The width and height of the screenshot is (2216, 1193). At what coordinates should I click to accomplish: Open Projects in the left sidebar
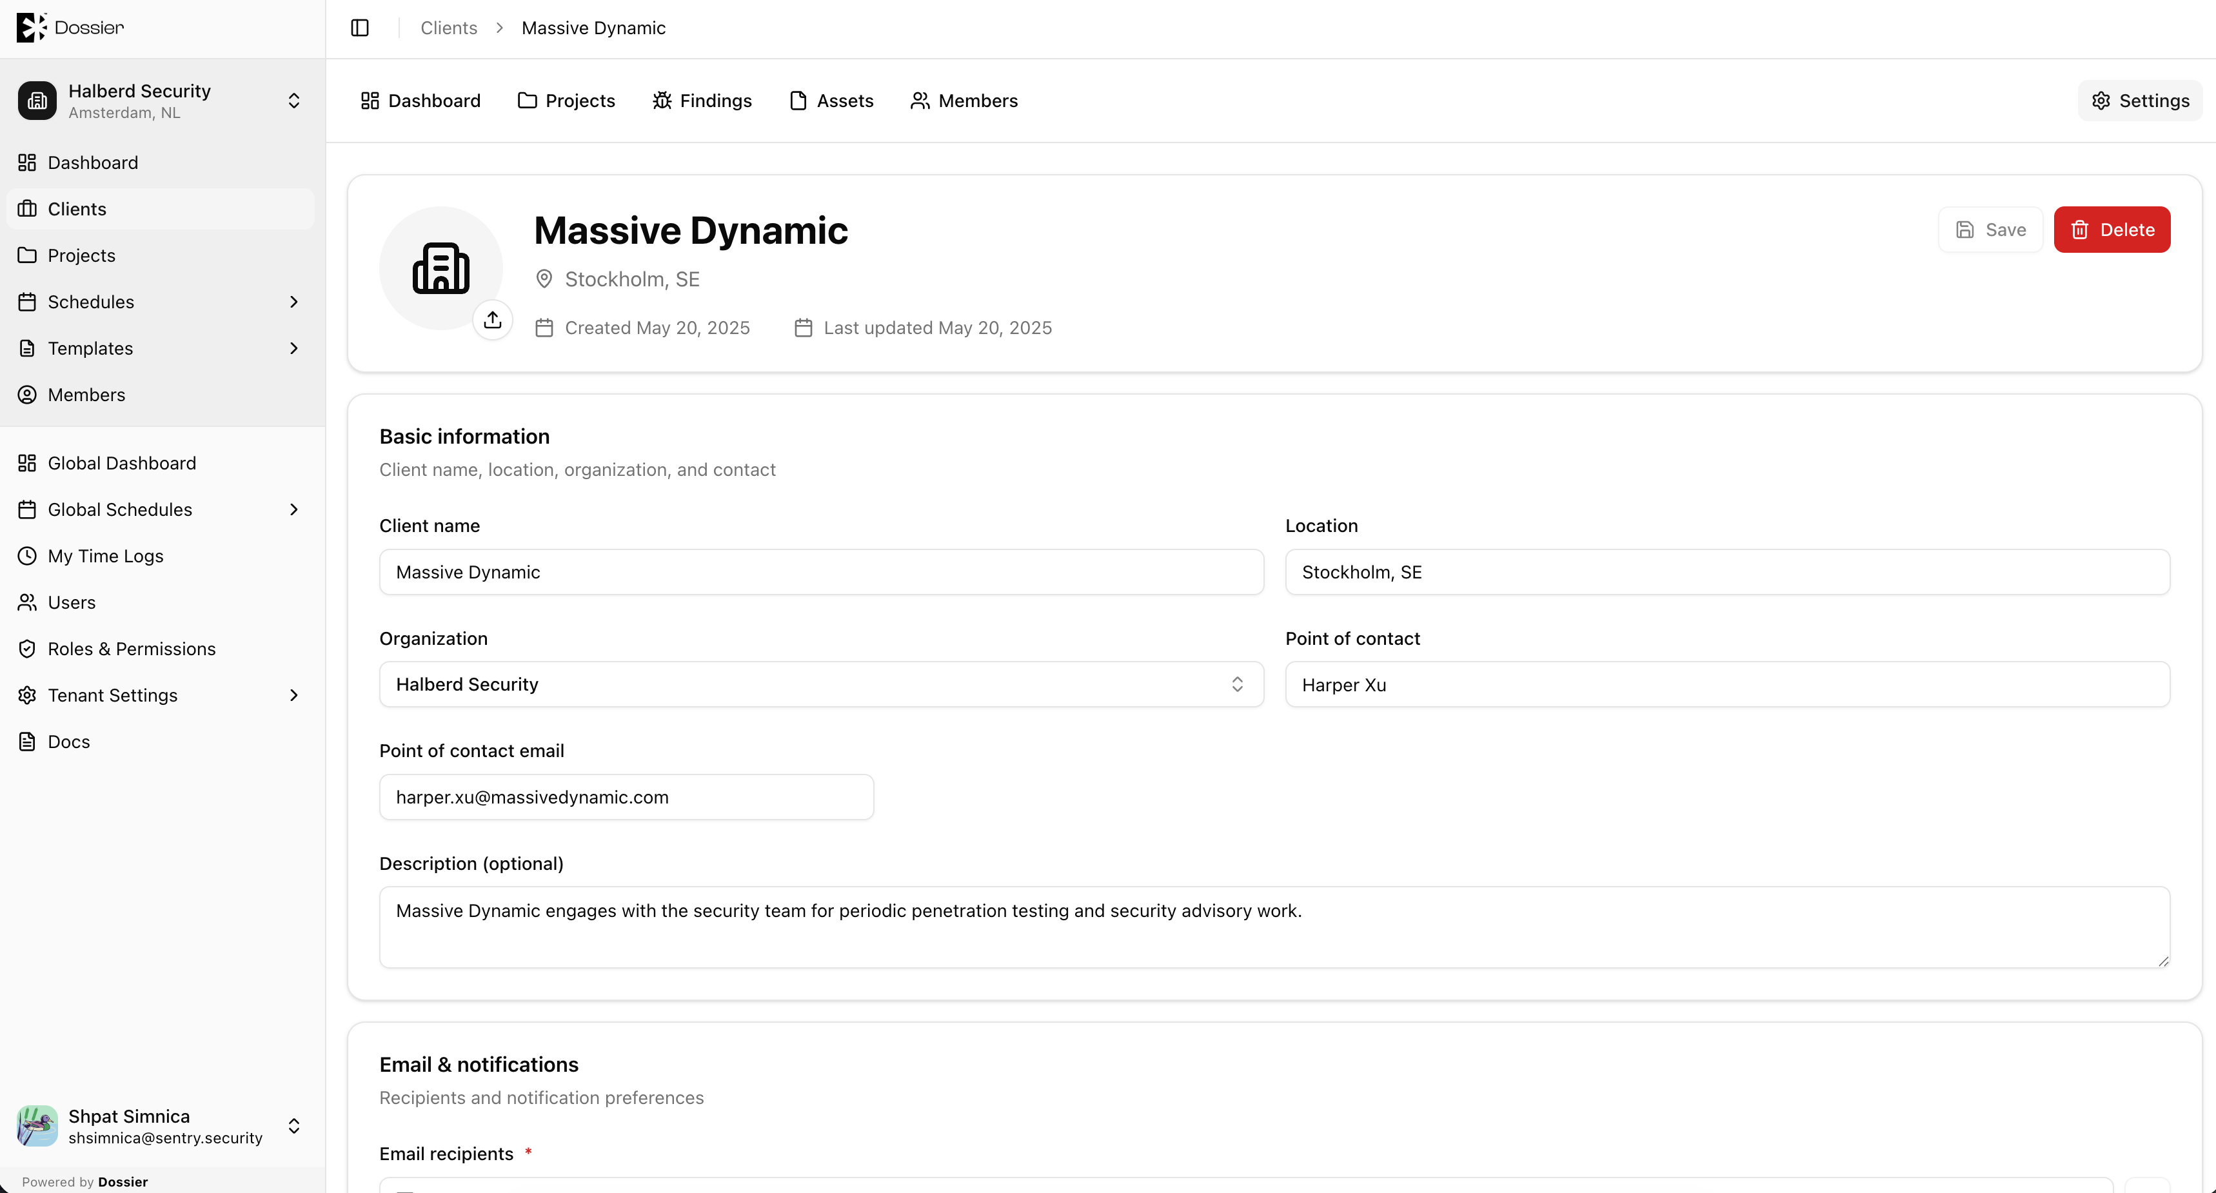[x=161, y=255]
